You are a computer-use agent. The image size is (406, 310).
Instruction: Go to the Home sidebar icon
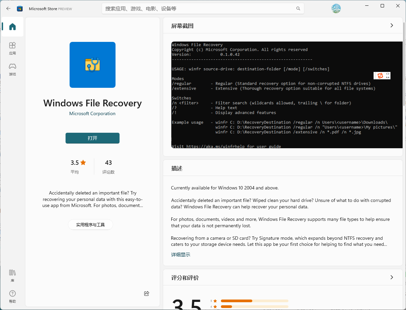pos(12,27)
